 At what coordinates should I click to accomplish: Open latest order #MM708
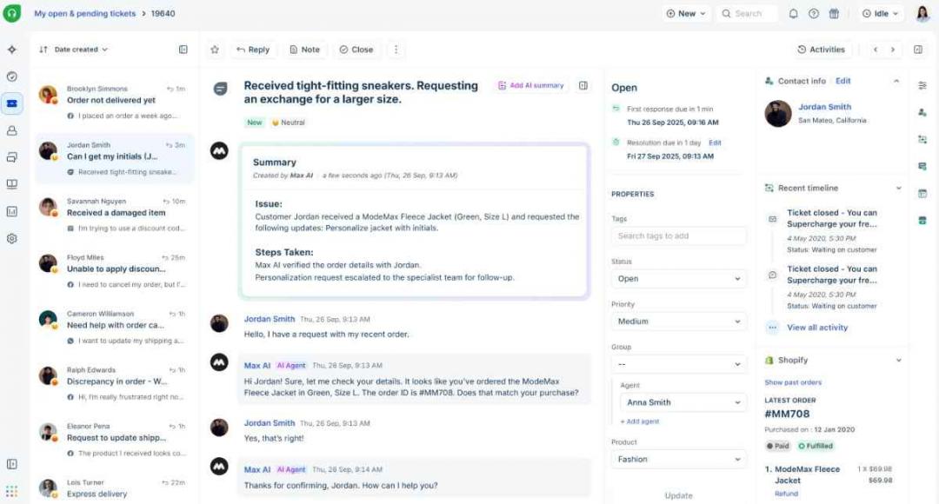click(787, 414)
